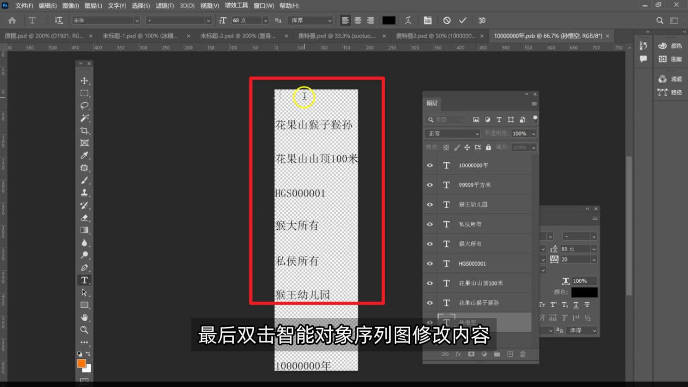Open the 窗口(W) menu
This screenshot has height=387, width=688.
click(264, 6)
